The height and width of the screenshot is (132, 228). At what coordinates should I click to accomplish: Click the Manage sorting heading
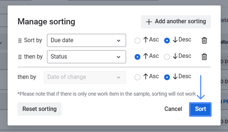[46, 22]
